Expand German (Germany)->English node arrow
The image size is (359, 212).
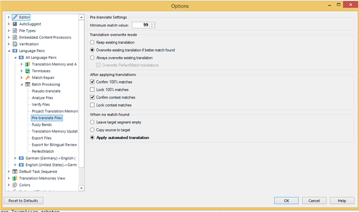click(x=15, y=158)
